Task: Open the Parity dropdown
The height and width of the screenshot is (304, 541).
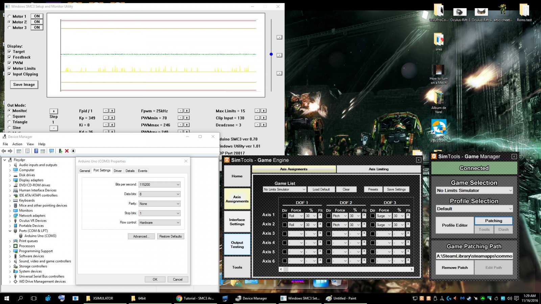Action: coord(160,204)
